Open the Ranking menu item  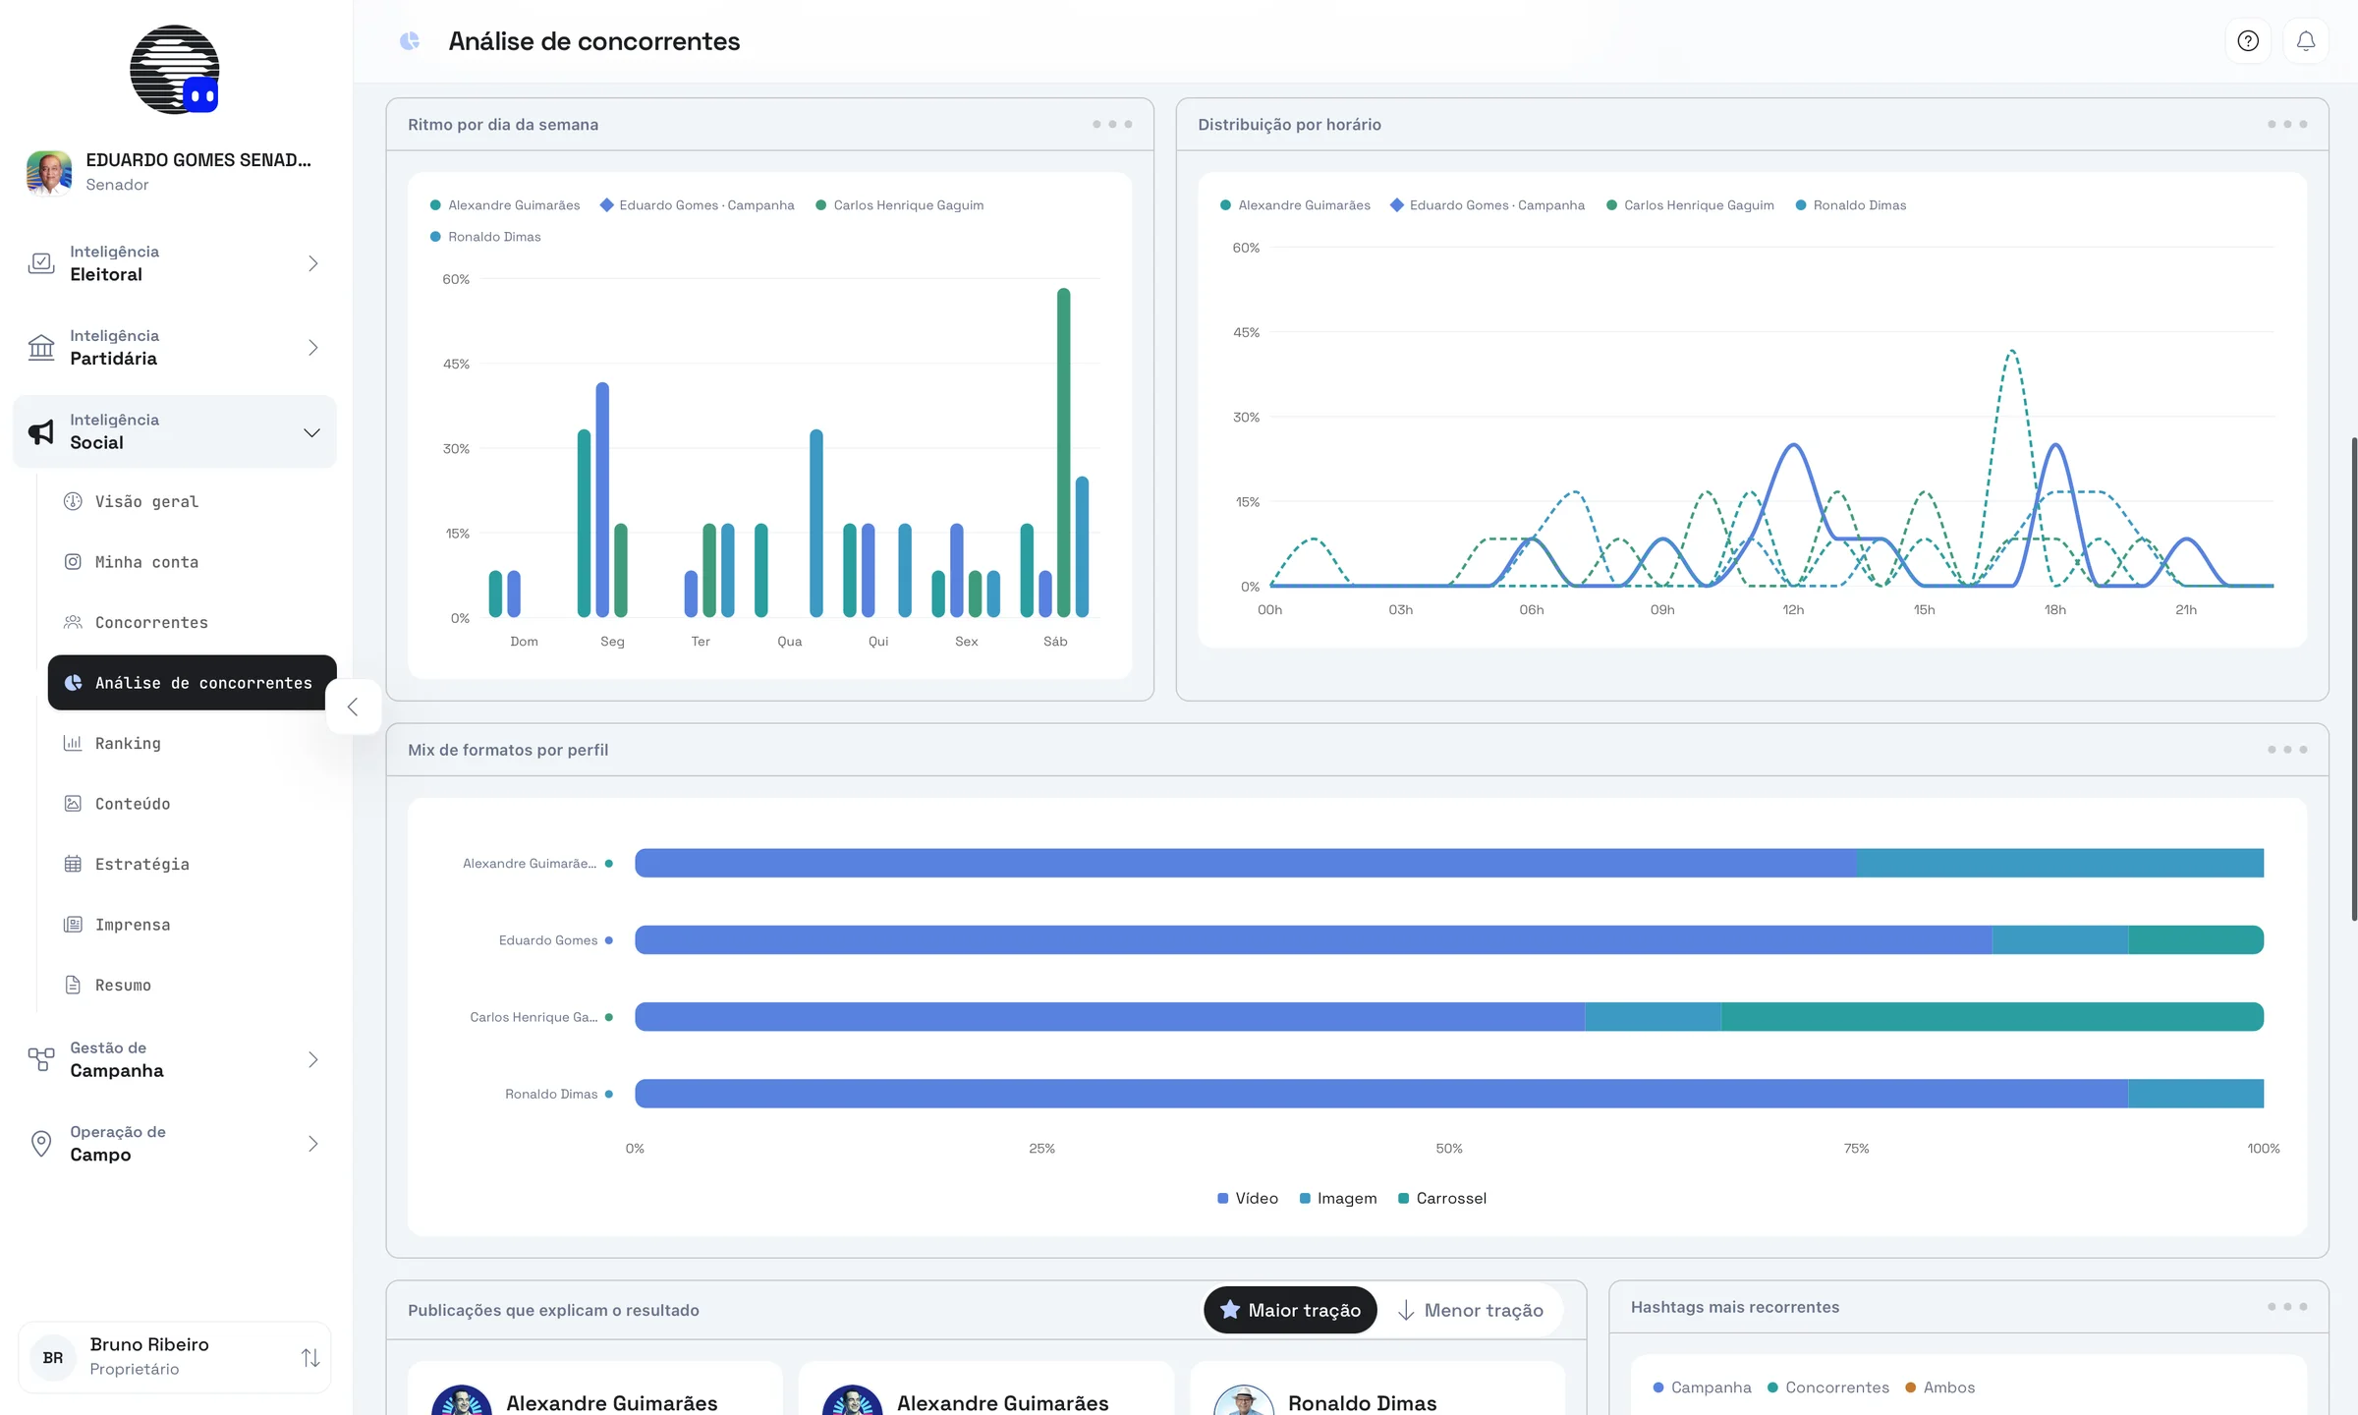coord(192,743)
